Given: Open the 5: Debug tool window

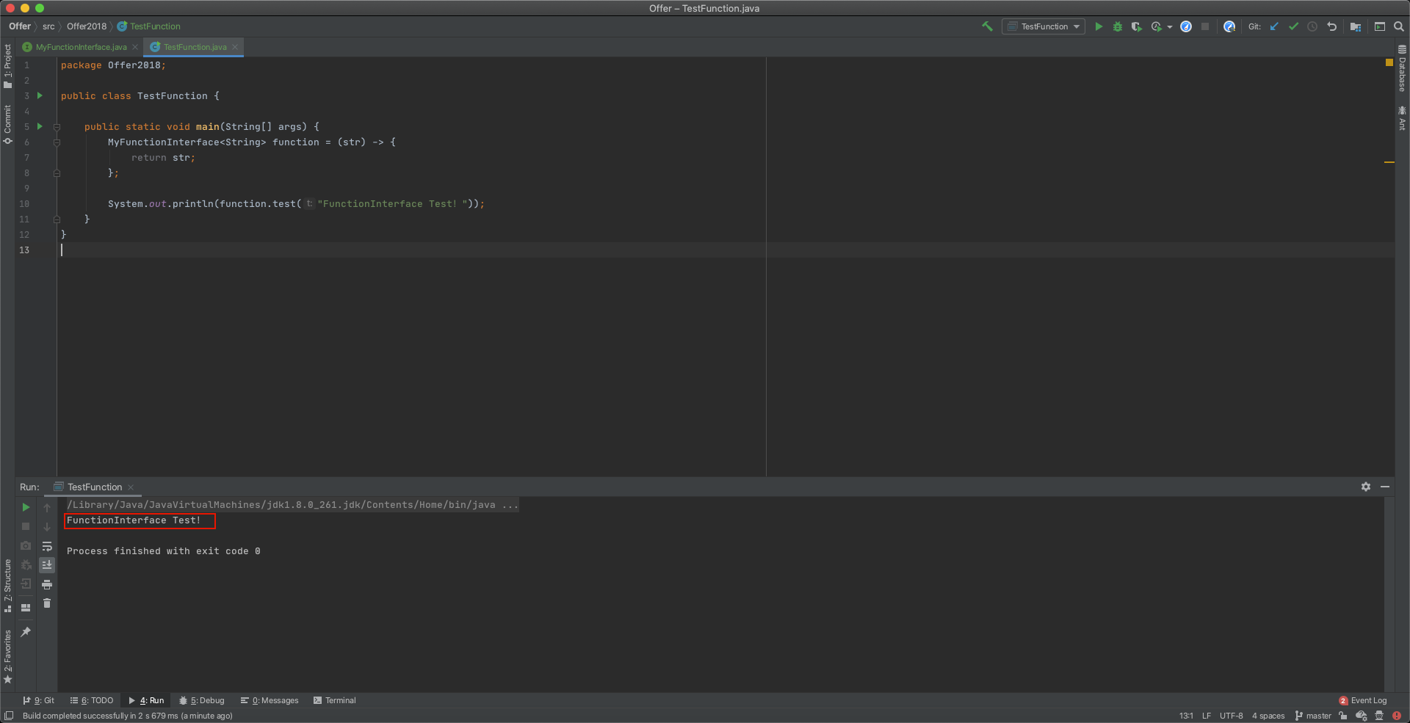Looking at the screenshot, I should click(x=202, y=700).
